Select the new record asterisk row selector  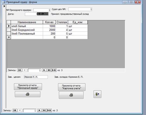(x=9, y=37)
